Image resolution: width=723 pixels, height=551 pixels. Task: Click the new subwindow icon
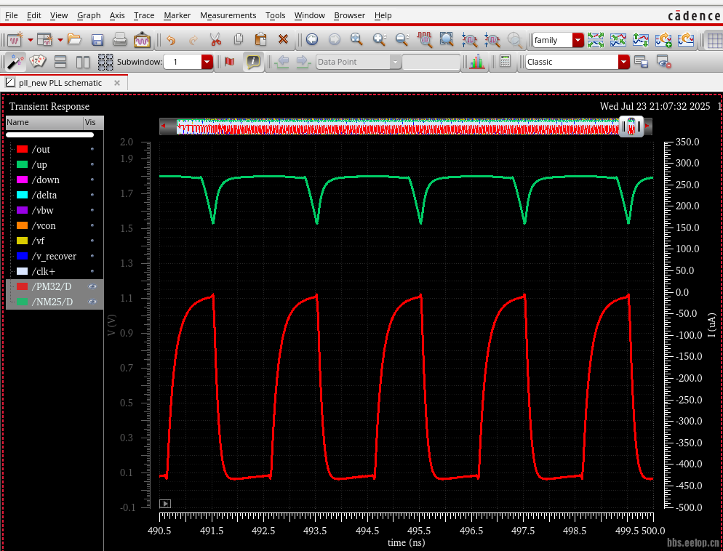[x=44, y=40]
